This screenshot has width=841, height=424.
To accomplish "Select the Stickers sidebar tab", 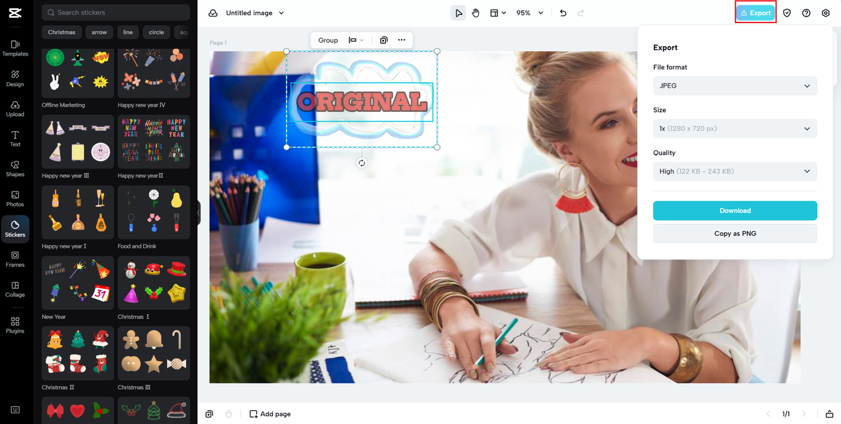I will click(15, 229).
